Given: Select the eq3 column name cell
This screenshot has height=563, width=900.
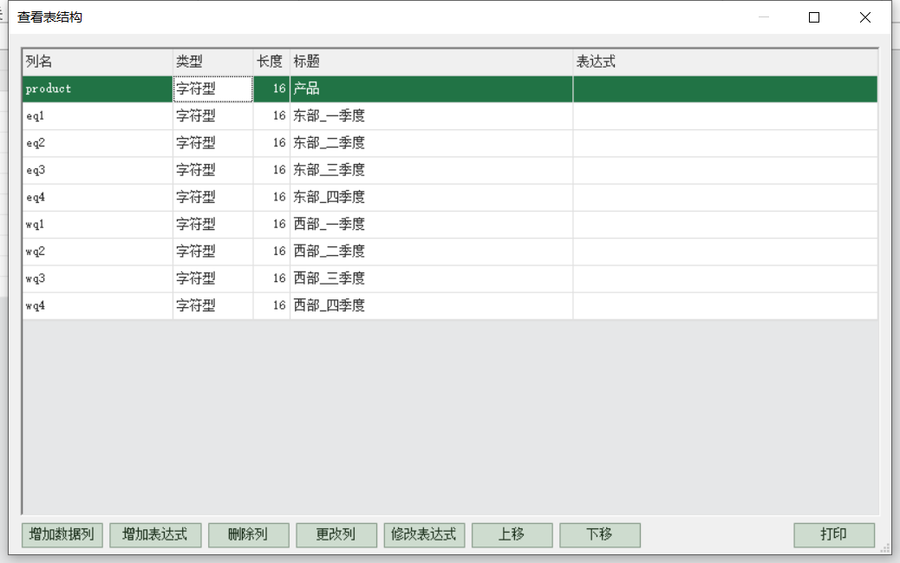Looking at the screenshot, I should coord(98,170).
